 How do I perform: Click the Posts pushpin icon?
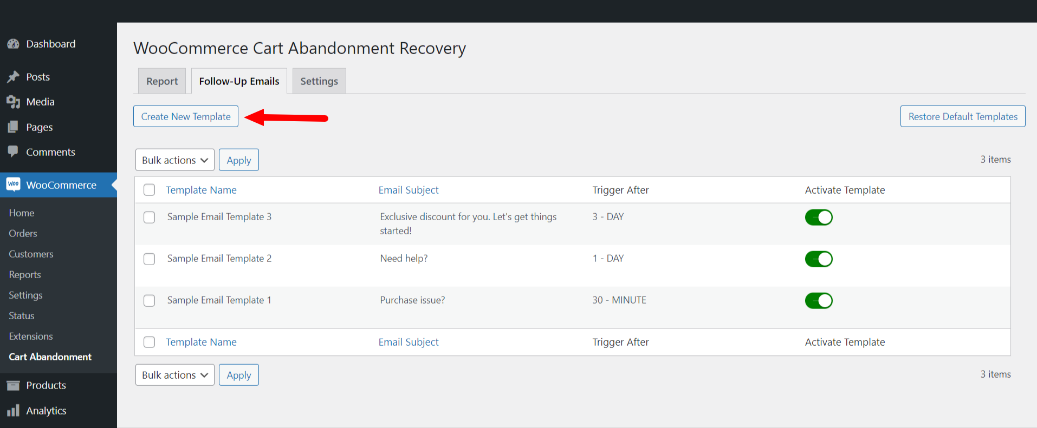(13, 77)
